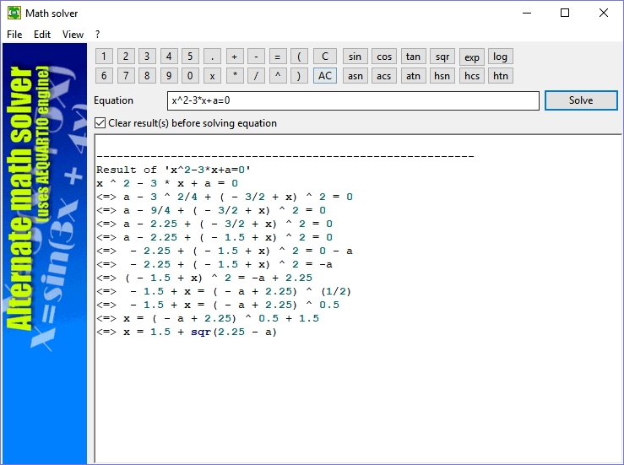624x465 pixels.
Task: Click the 'Alternate math solver' side banner
Action: [x=45, y=253]
